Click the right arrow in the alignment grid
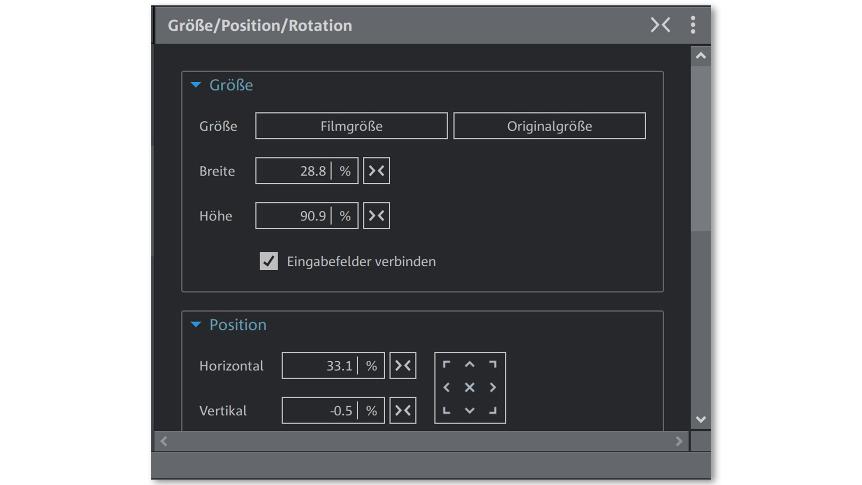This screenshot has width=862, height=485. 493,388
